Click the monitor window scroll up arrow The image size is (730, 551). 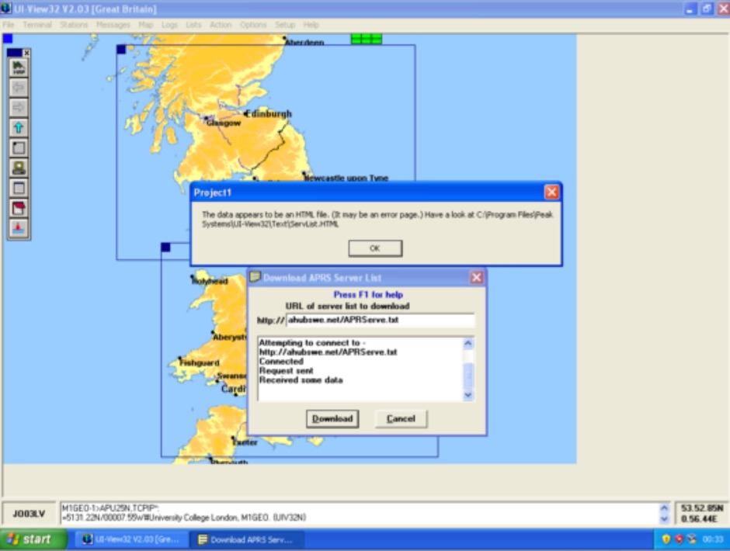[664, 508]
